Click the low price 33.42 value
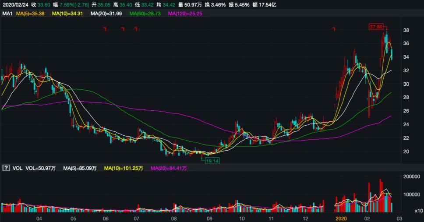 pos(147,5)
